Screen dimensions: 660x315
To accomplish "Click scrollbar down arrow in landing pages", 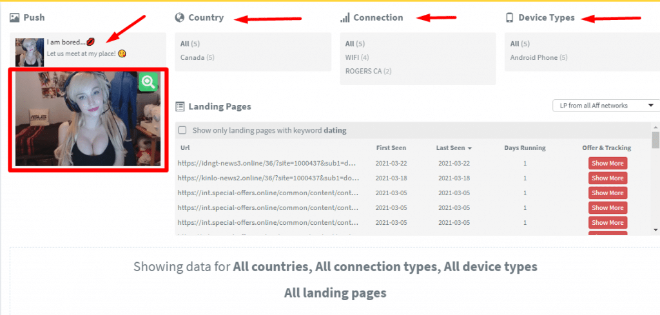I will [x=655, y=229].
